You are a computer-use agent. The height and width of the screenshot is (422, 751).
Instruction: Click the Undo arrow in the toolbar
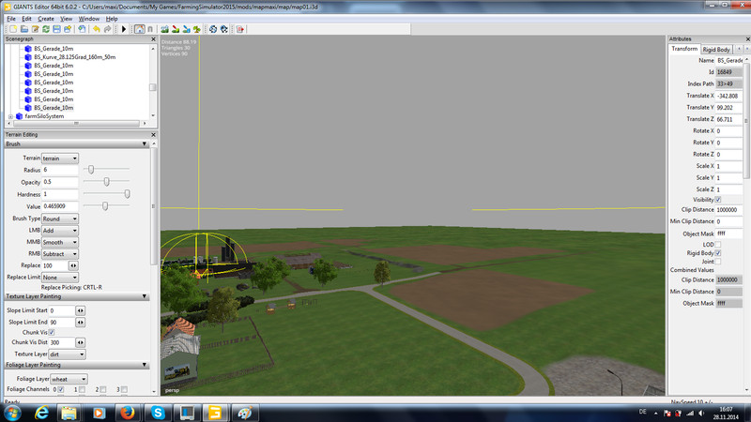[x=96, y=29]
